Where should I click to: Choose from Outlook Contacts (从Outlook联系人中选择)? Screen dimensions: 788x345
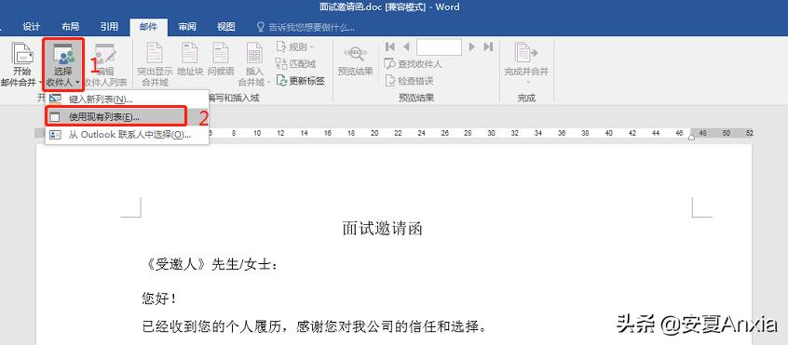click(x=128, y=135)
